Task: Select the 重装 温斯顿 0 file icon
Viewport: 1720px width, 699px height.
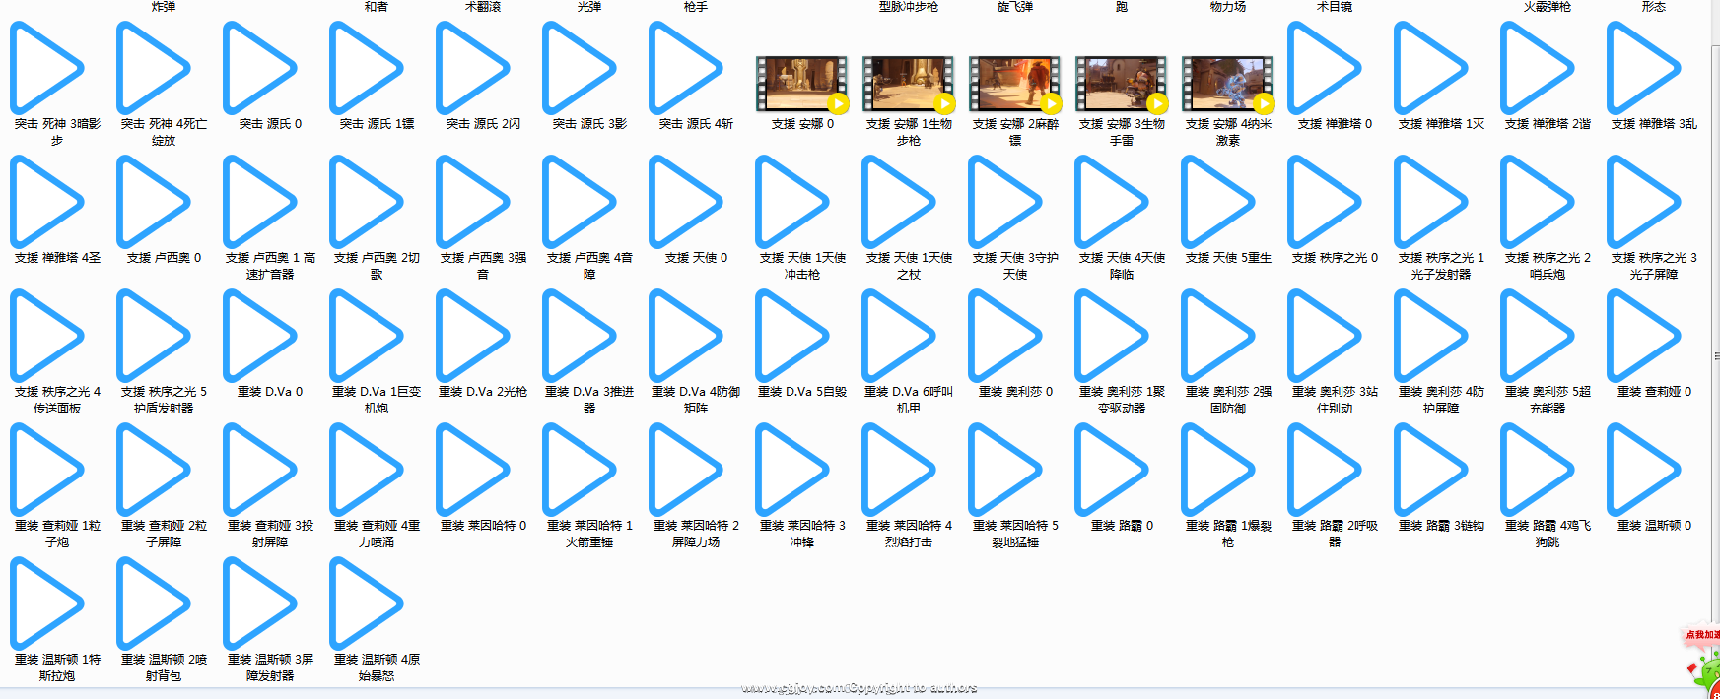Action: tap(1644, 470)
